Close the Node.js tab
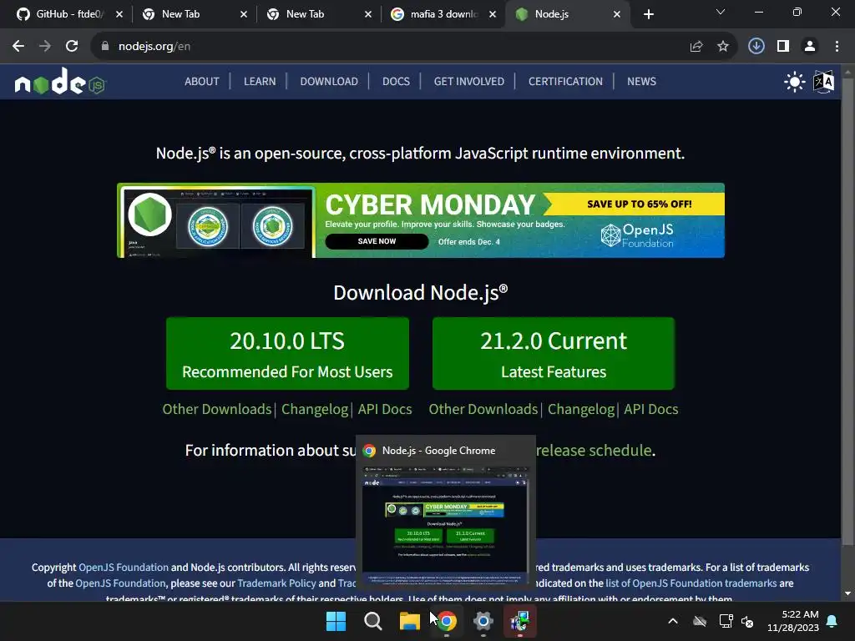This screenshot has height=641, width=855. click(x=617, y=14)
